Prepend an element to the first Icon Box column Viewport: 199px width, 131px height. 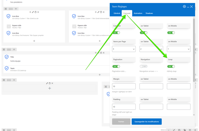pyautogui.click(x=30, y=12)
